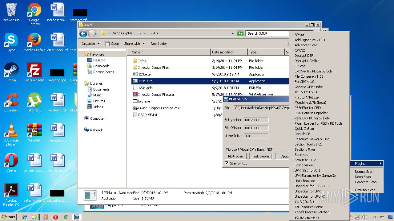Launch Google Chrome from desktop
The width and height of the screenshot is (394, 221).
point(34,14)
